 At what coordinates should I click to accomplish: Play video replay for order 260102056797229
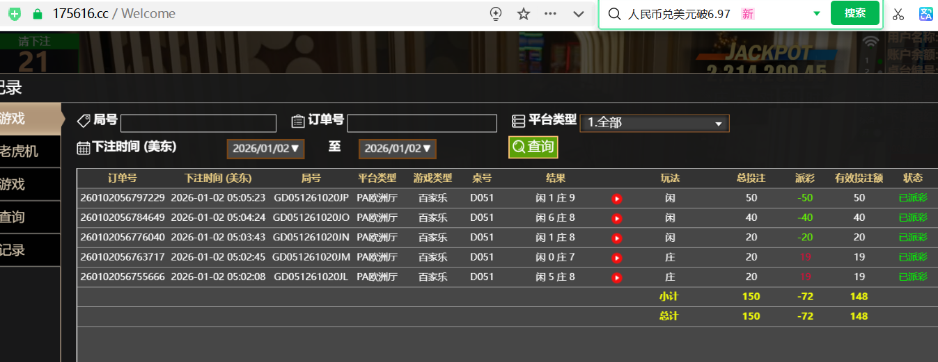616,199
